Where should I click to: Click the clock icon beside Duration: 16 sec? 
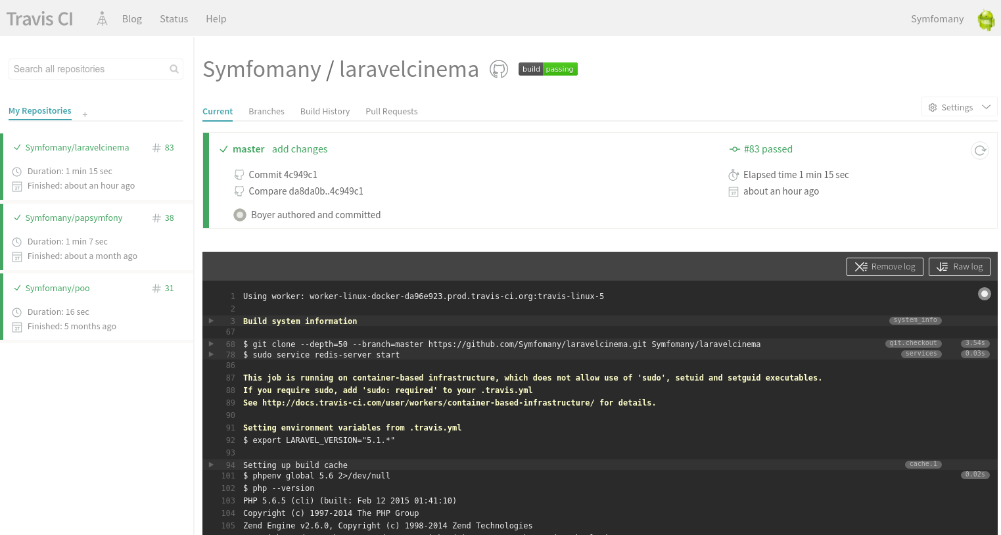point(17,312)
